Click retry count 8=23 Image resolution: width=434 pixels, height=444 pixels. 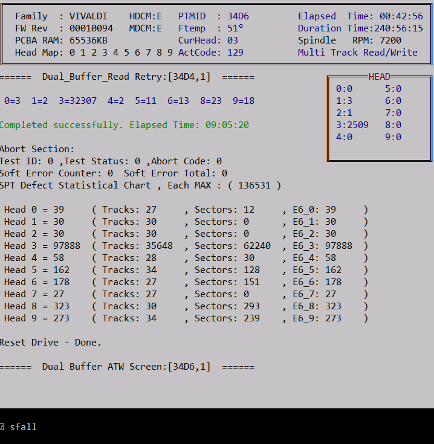click(211, 101)
